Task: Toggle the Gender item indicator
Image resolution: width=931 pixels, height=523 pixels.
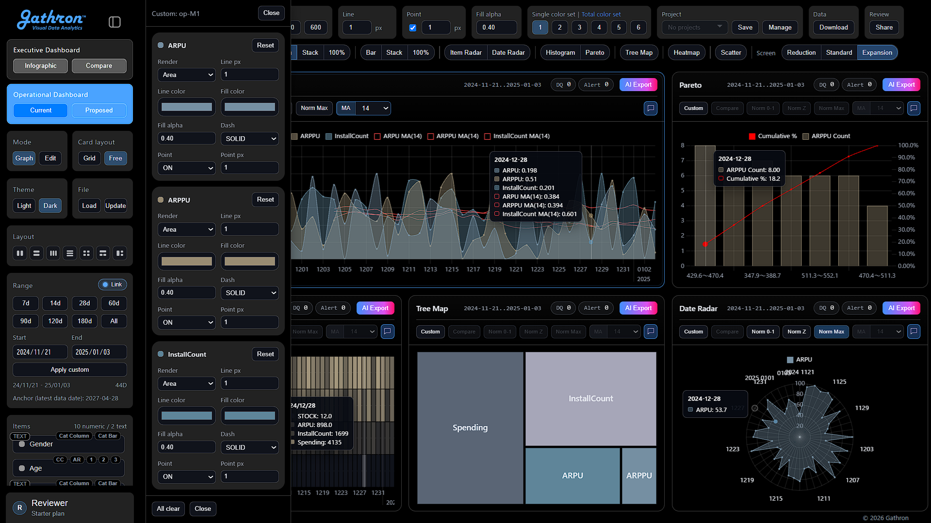Action: point(22,444)
